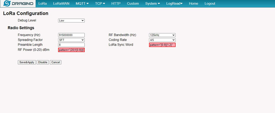The height and width of the screenshot is (113, 275).
Task: Click Logout in the navbar
Action: point(210,4)
